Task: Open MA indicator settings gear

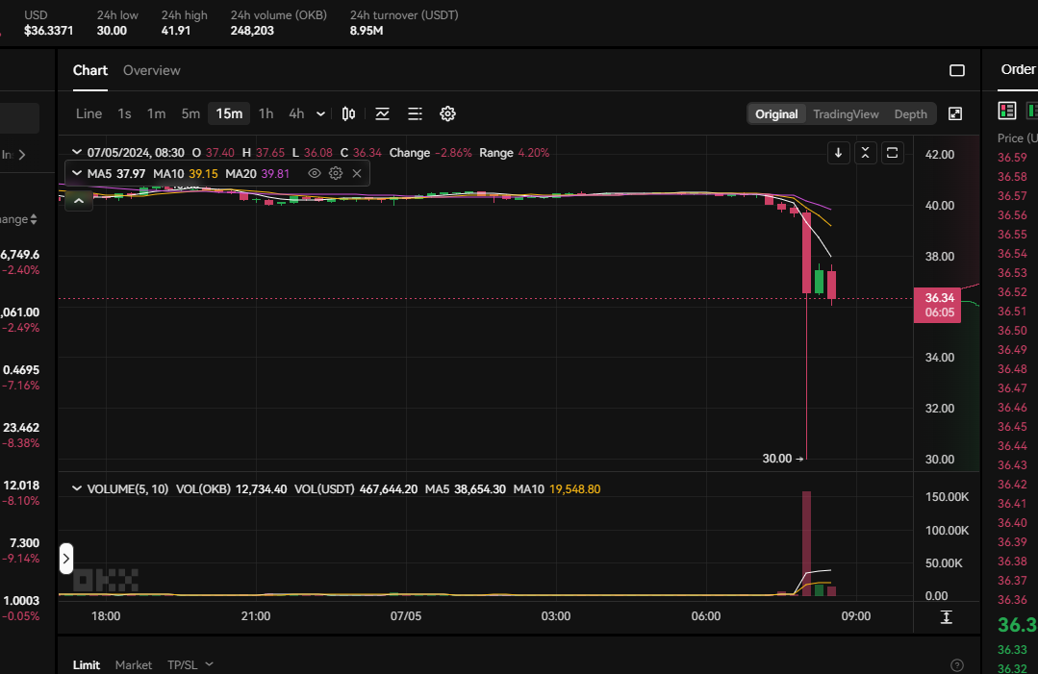Action: click(336, 173)
